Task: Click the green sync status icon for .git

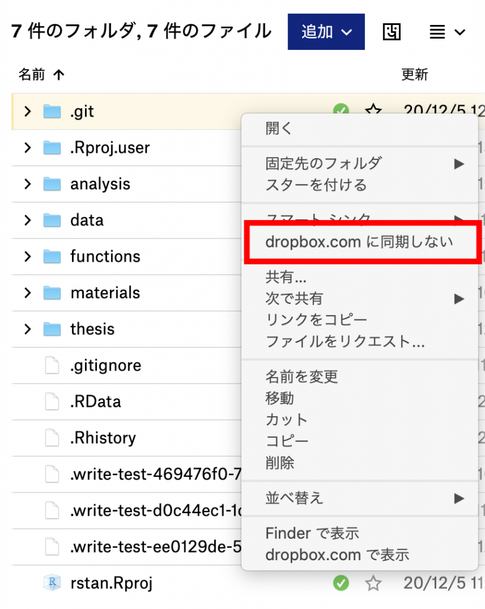Action: pyautogui.click(x=341, y=110)
